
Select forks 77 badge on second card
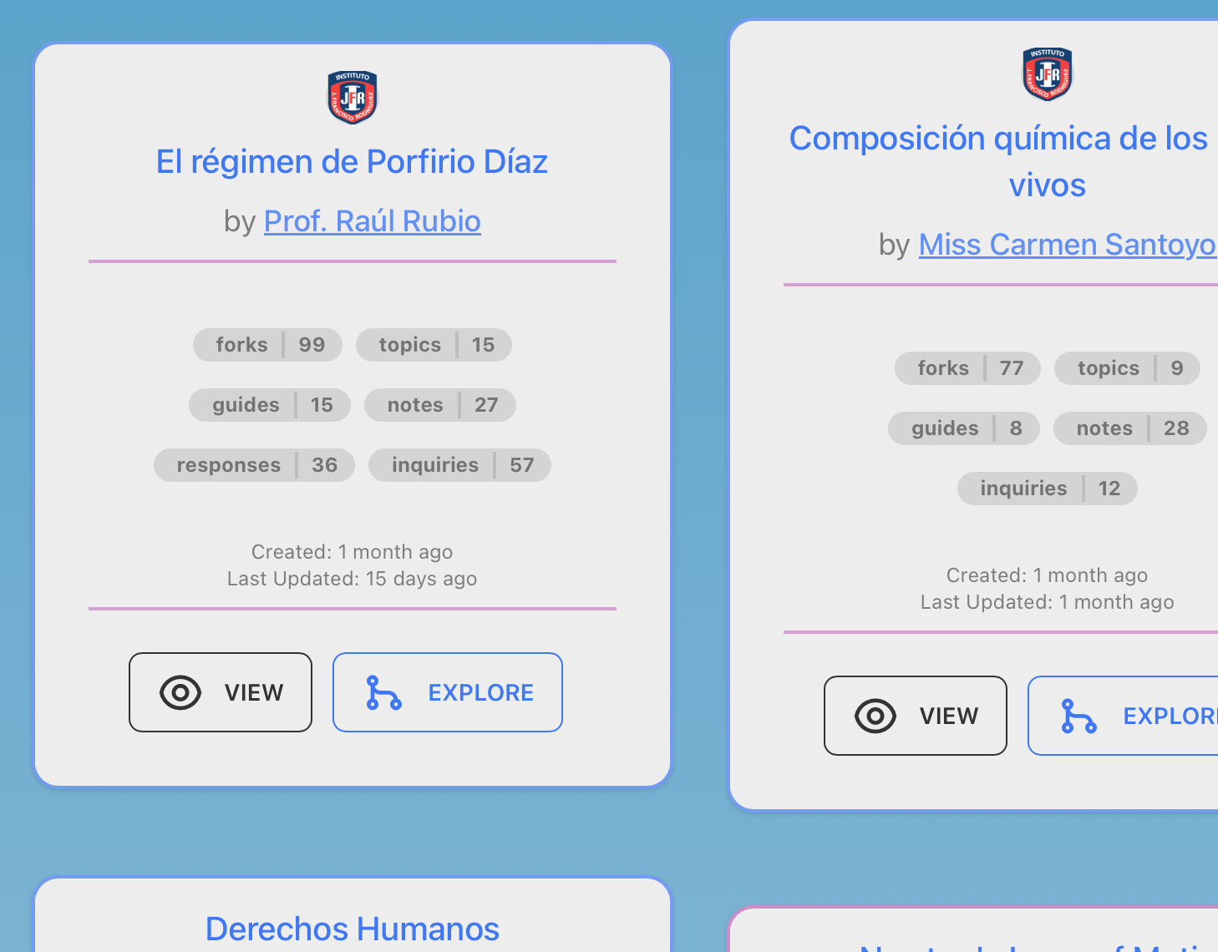click(967, 368)
